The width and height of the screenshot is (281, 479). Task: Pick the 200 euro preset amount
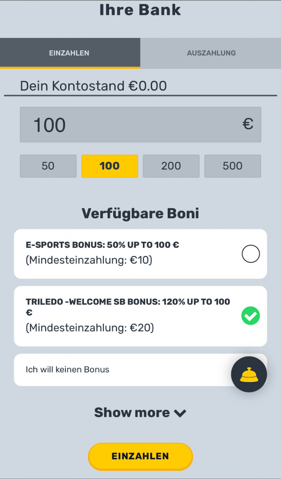[171, 166]
